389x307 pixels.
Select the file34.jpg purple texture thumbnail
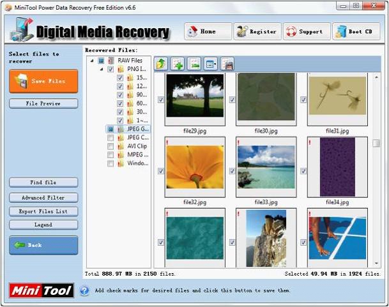point(337,167)
